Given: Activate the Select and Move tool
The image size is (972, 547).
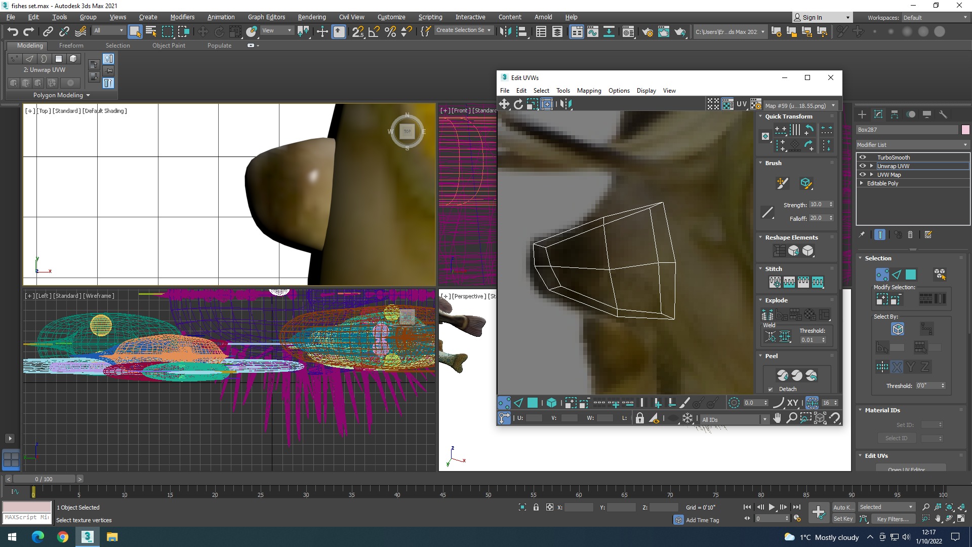Looking at the screenshot, I should click(202, 31).
